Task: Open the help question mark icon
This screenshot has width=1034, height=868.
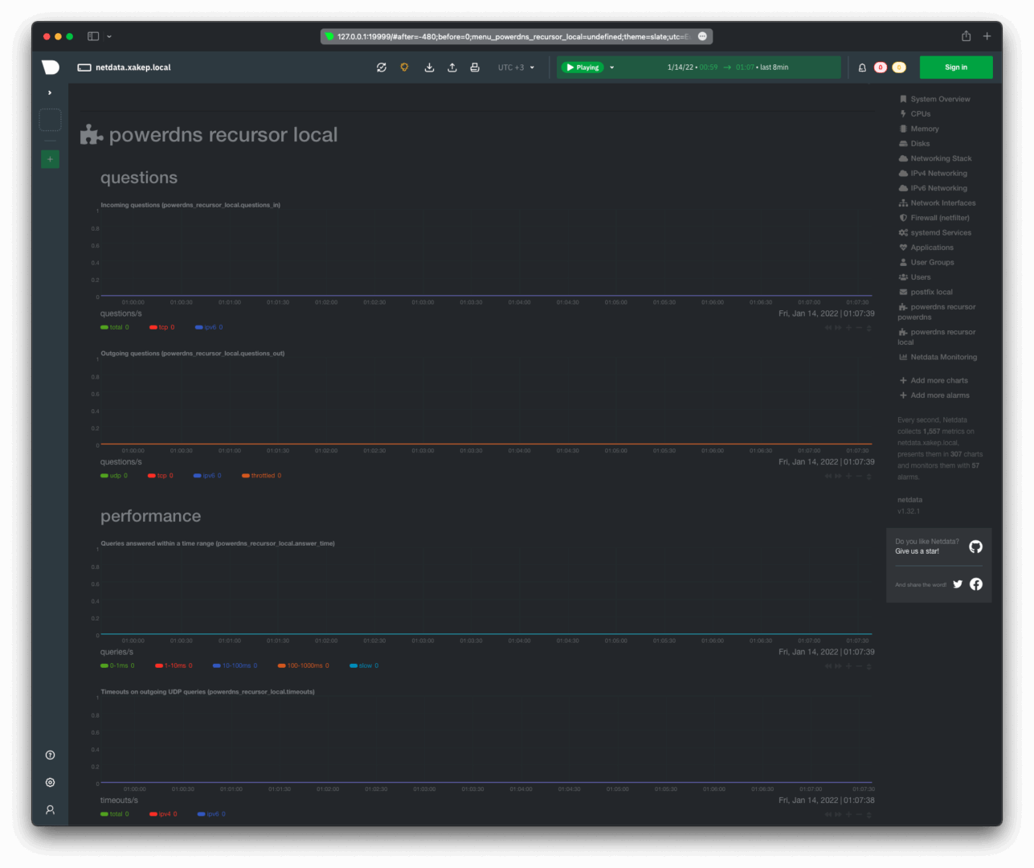Action: [50, 755]
